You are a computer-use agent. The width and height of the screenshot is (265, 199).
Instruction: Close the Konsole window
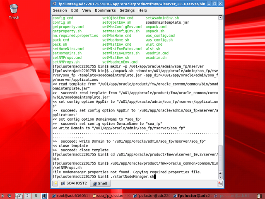click(220, 4)
